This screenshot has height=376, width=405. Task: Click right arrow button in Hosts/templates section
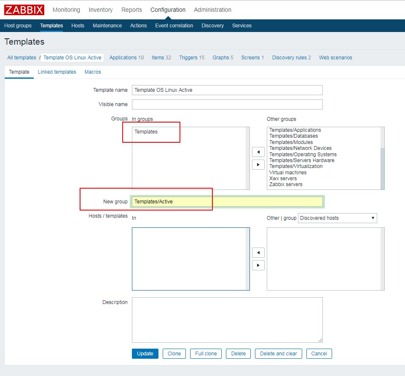point(258,265)
